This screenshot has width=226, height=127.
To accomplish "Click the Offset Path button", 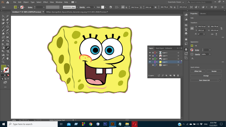I will tap(198, 71).
